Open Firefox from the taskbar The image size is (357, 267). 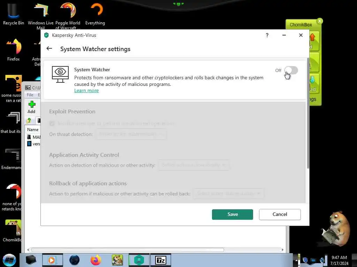(x=96, y=260)
